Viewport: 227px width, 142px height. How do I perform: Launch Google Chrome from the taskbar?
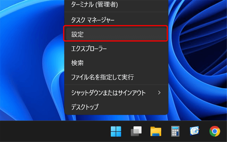click(x=215, y=132)
